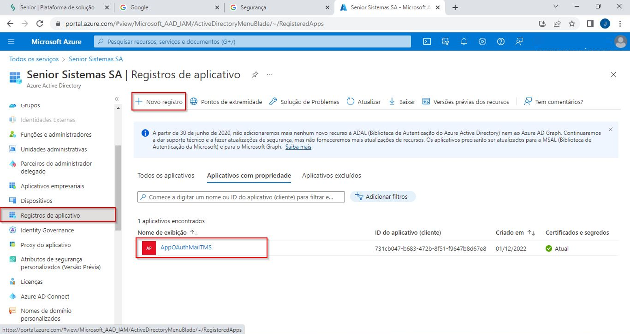Viewport: 630px width, 334px height.
Task: Open the AppOAuthMailTMS application
Action: tap(186, 247)
